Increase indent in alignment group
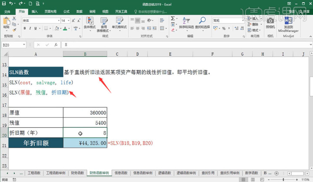This screenshot has height=182, width=313. pyautogui.click(x=154, y=28)
